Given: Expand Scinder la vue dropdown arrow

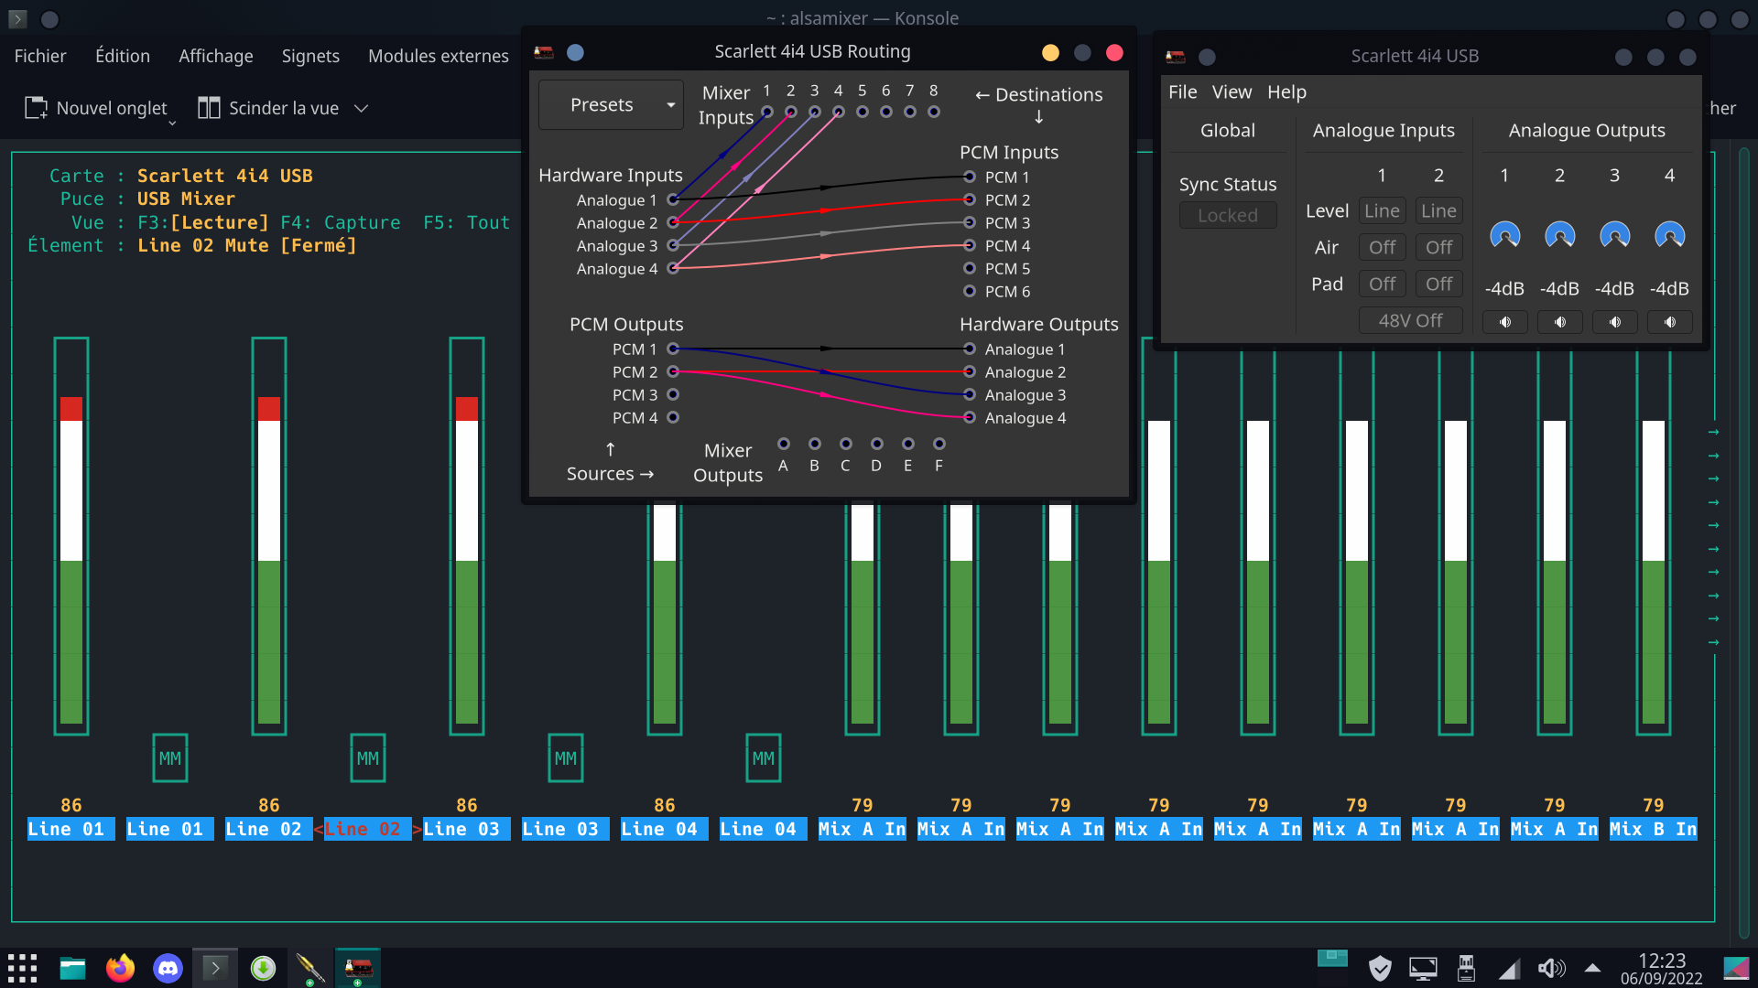Looking at the screenshot, I should pyautogui.click(x=362, y=108).
